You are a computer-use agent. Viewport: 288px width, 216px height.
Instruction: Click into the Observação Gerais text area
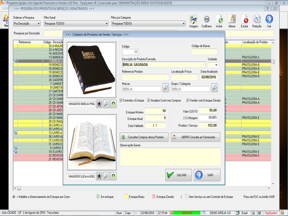click(170, 157)
